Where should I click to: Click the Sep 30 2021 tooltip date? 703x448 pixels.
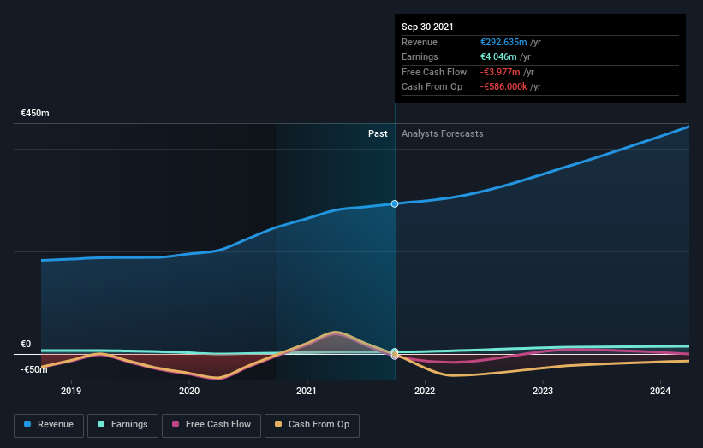(427, 27)
